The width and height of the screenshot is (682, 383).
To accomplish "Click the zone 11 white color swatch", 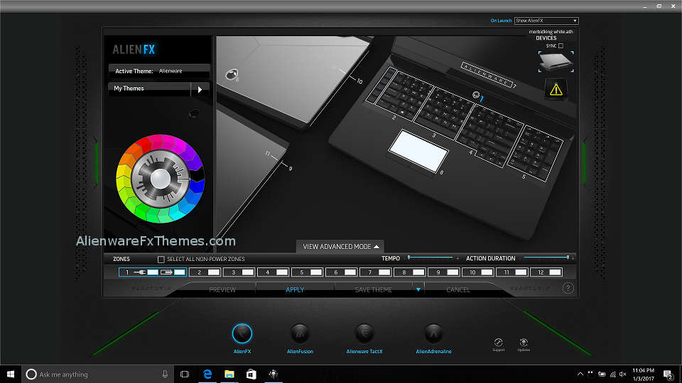I will click(x=521, y=272).
